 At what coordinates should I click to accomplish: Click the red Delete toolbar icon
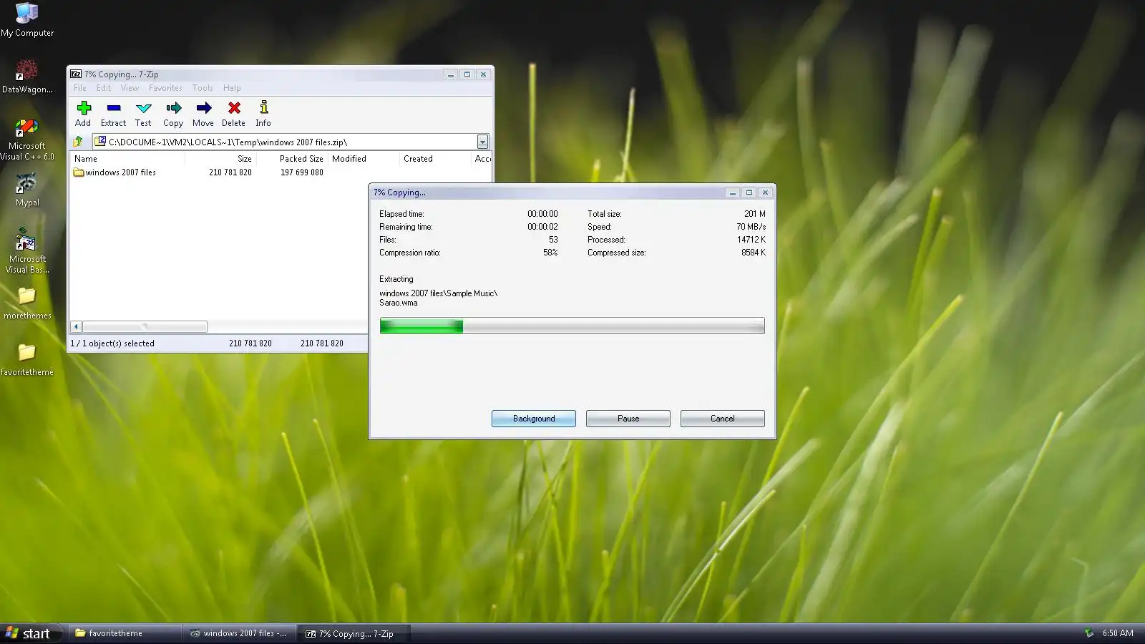click(x=234, y=108)
